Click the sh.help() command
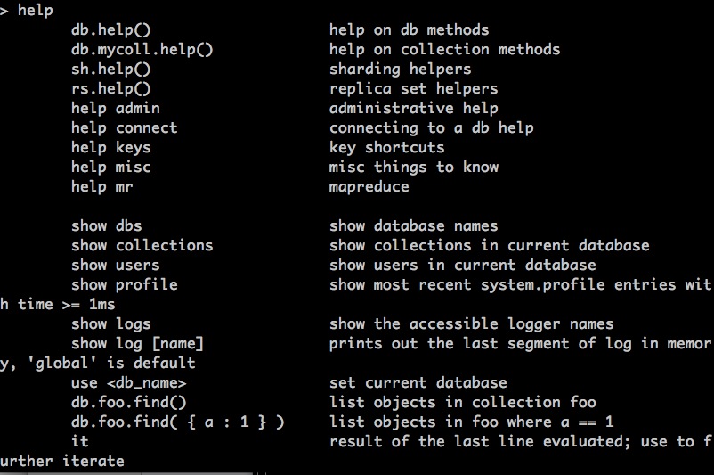The width and height of the screenshot is (714, 475). click(x=110, y=69)
